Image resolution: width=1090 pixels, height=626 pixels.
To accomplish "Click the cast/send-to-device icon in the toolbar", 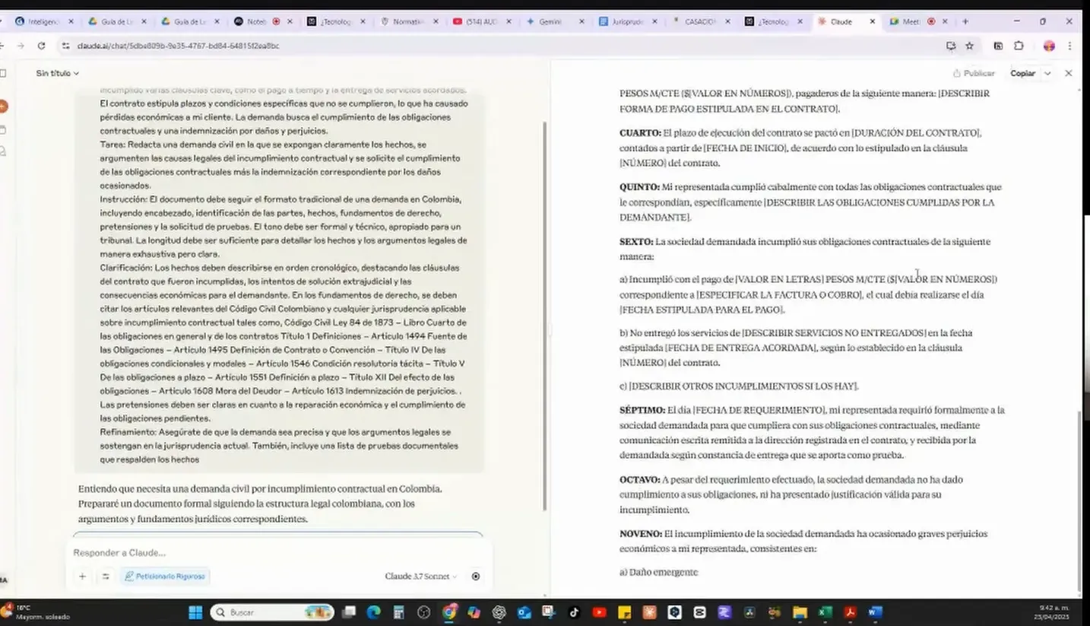I will 951,46.
